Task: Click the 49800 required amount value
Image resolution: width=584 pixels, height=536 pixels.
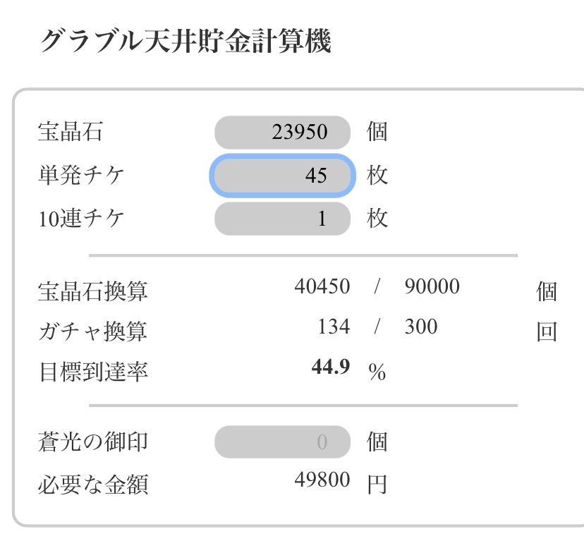Action: 322,483
